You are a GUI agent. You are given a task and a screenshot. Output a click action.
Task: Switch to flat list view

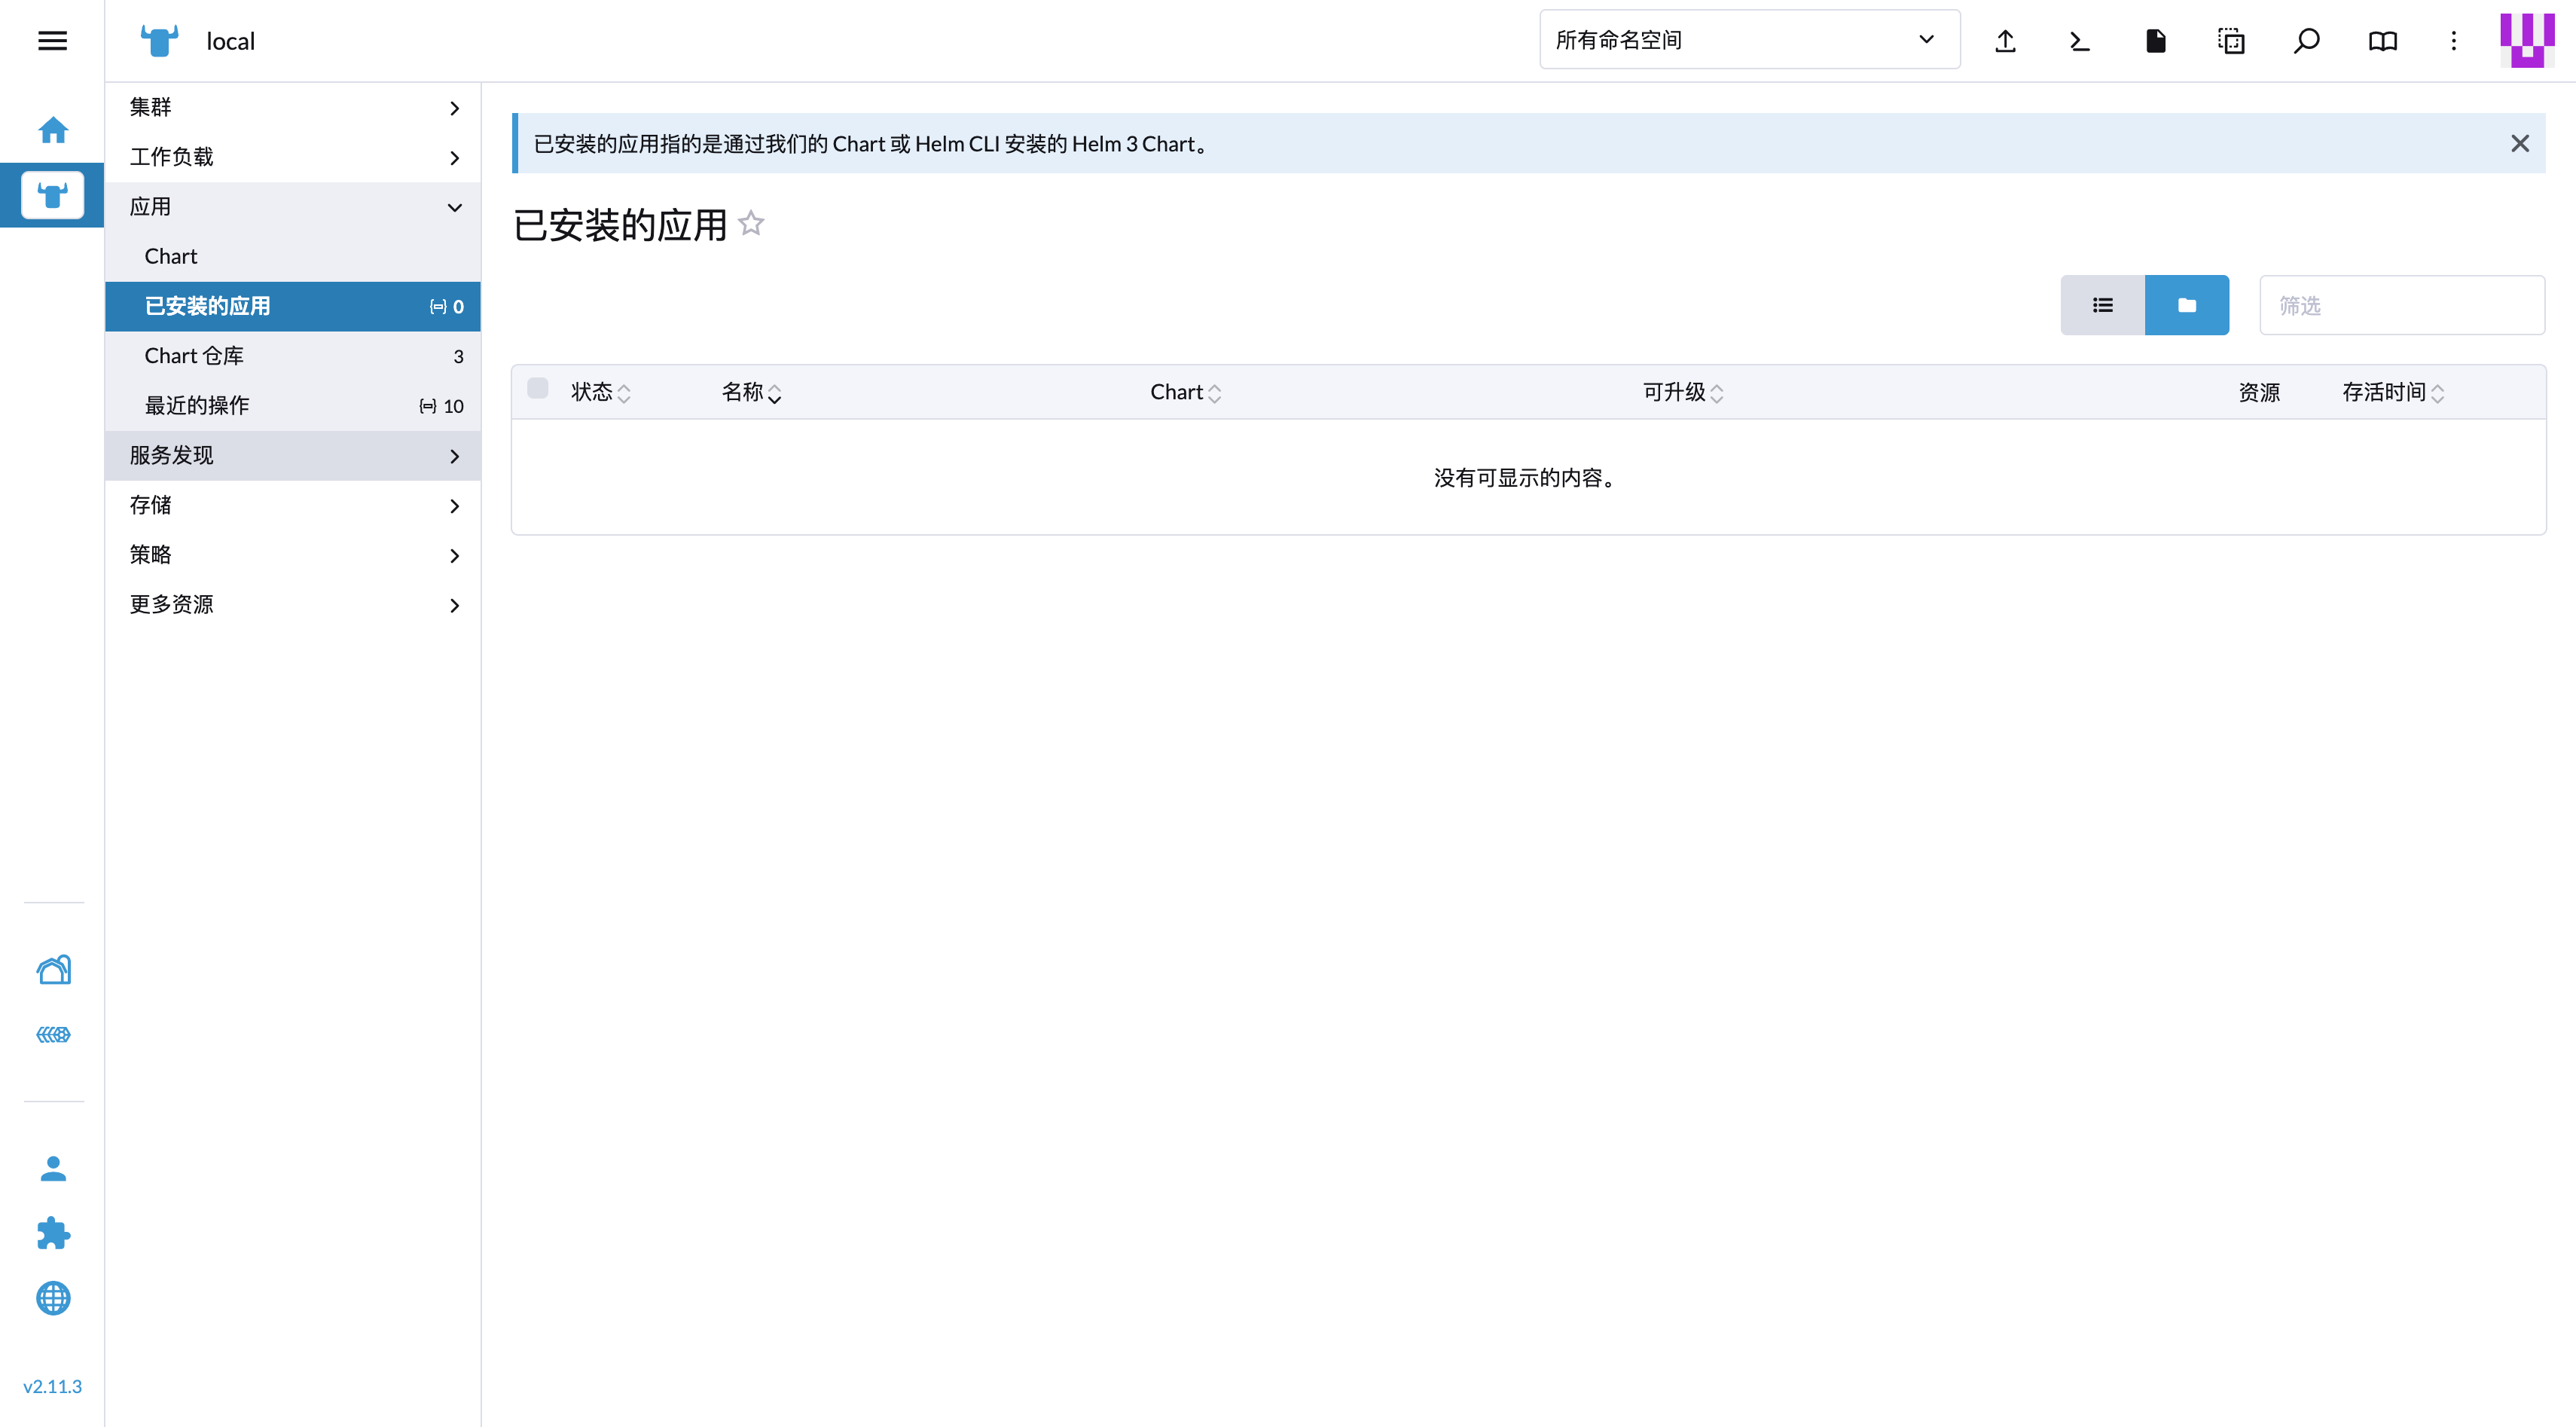[x=2102, y=305]
